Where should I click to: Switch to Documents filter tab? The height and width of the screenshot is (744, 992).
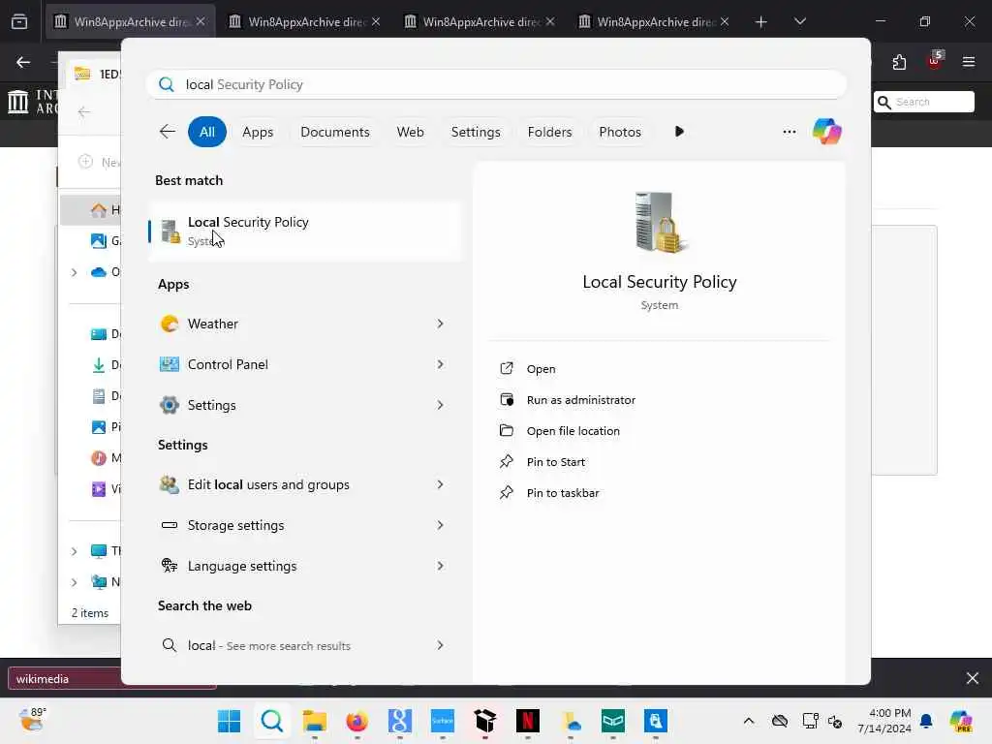pyautogui.click(x=334, y=132)
